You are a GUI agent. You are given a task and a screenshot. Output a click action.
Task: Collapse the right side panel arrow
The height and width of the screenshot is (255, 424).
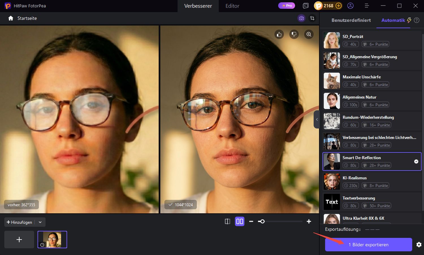[x=317, y=119]
